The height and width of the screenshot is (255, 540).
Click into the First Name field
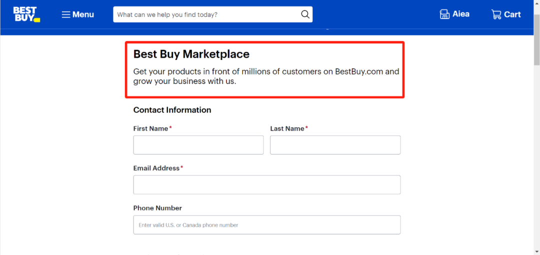pos(198,144)
